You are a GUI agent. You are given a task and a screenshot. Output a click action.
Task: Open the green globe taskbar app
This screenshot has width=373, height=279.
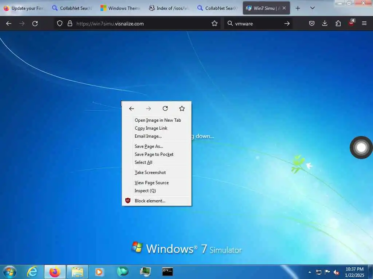click(122, 271)
